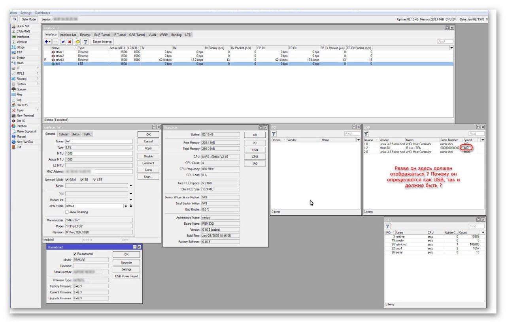Screen dimensions: 506x323
Task: Uncheck GSM network mode
Action: tap(68, 179)
